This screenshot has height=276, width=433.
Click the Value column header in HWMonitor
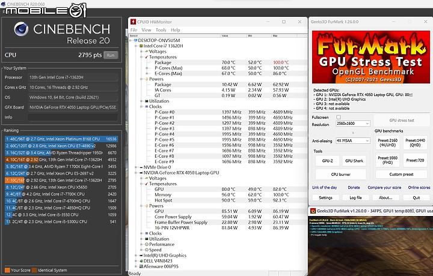(x=233, y=36)
